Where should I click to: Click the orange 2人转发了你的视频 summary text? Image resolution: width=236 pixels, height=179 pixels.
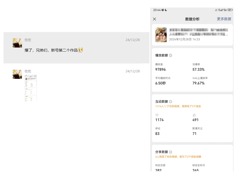[178, 157]
